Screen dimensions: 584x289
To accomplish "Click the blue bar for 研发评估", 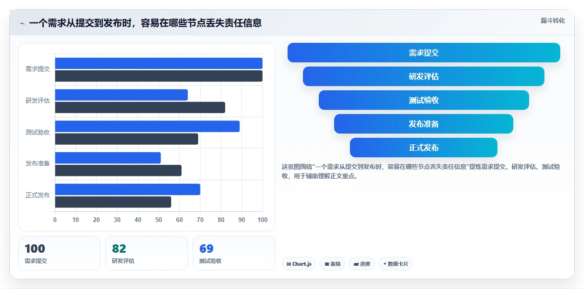I will click(121, 95).
